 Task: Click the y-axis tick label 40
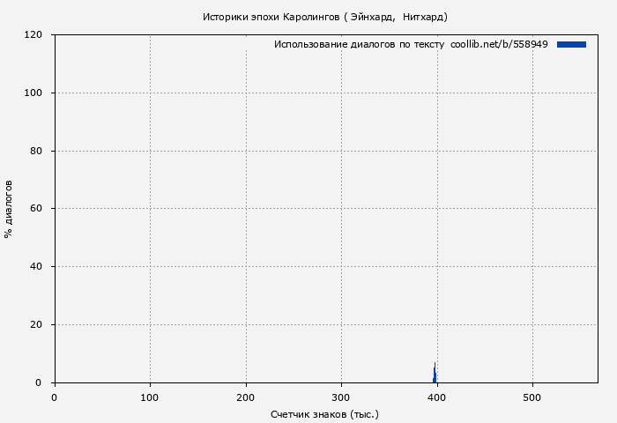37,267
